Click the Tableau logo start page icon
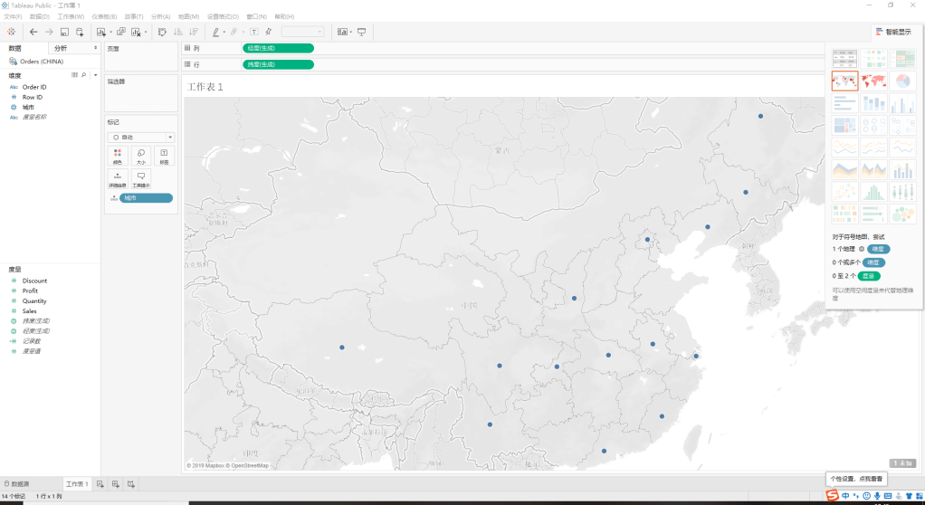 (11, 32)
